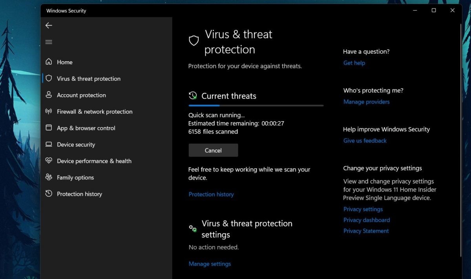Open the hamburger navigation menu

click(x=49, y=42)
